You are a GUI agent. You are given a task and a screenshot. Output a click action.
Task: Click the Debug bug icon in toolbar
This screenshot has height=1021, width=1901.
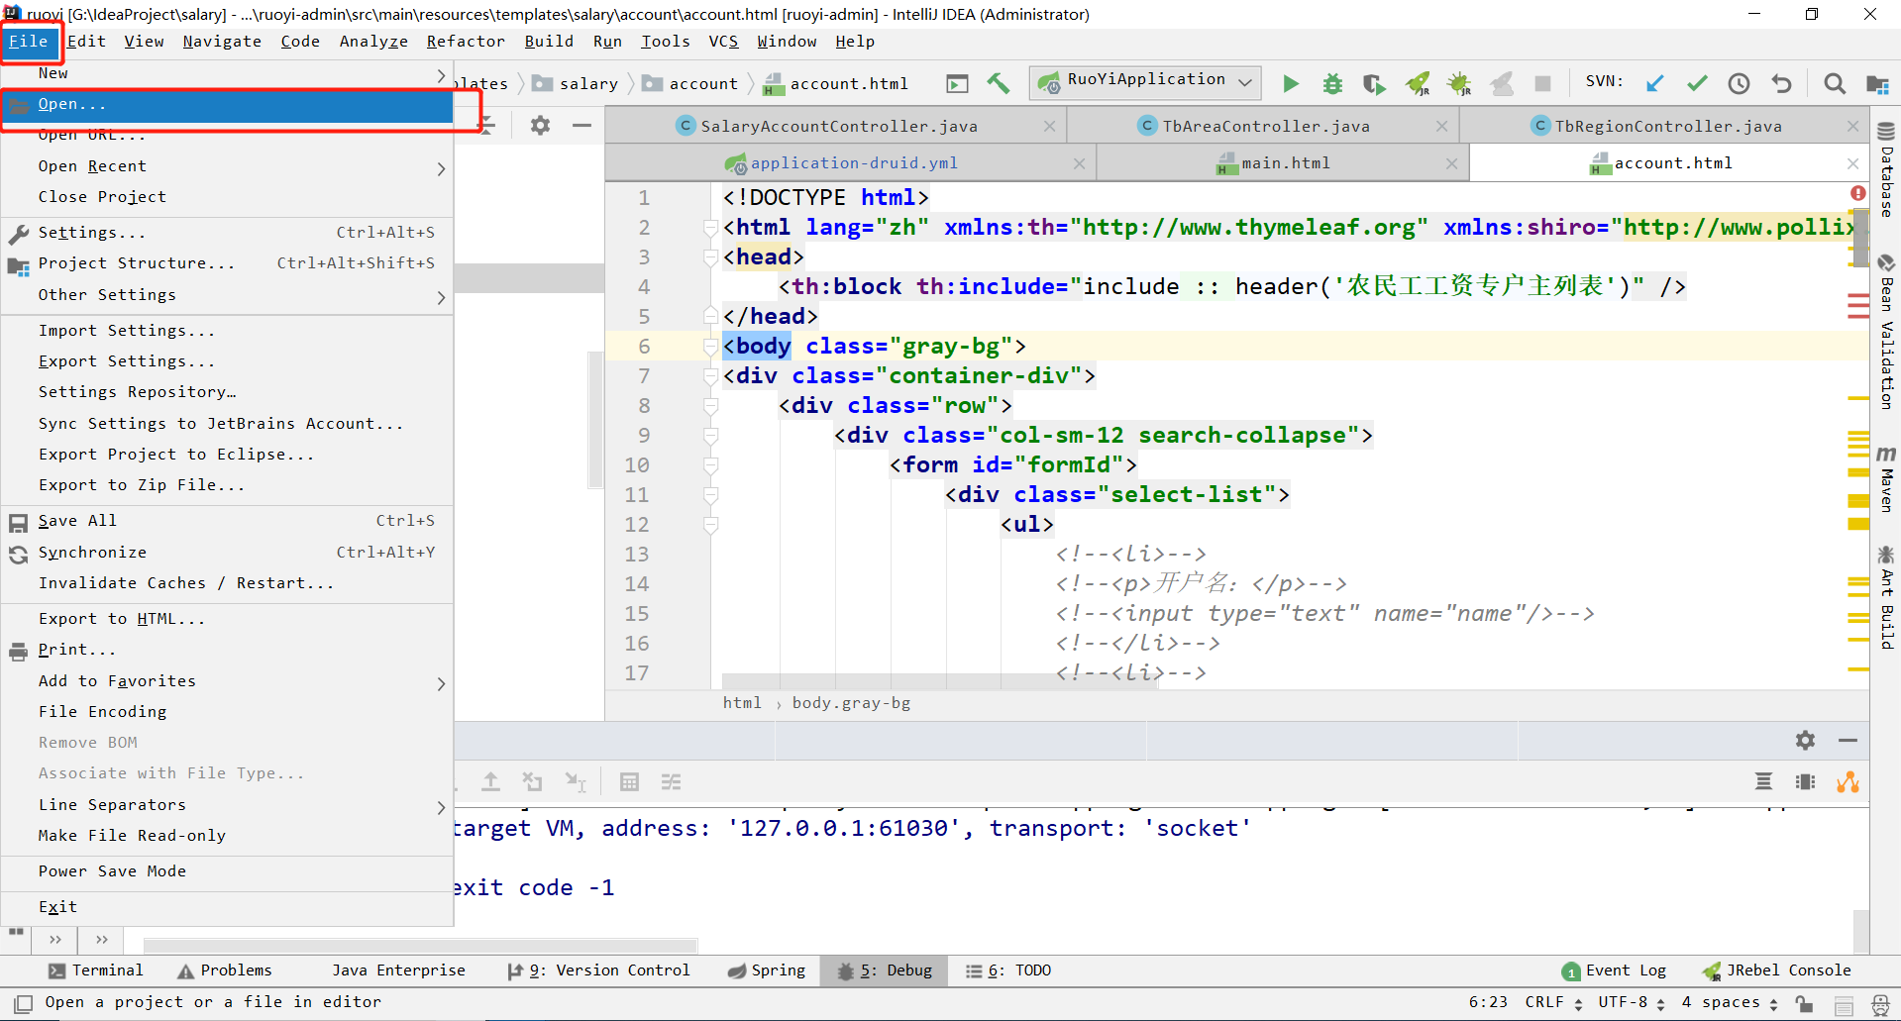pos(1332,84)
